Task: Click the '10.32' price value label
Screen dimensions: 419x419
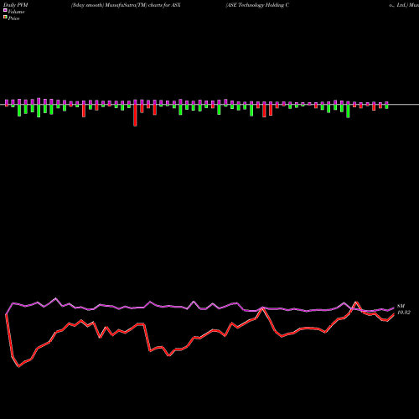Action: [x=404, y=313]
